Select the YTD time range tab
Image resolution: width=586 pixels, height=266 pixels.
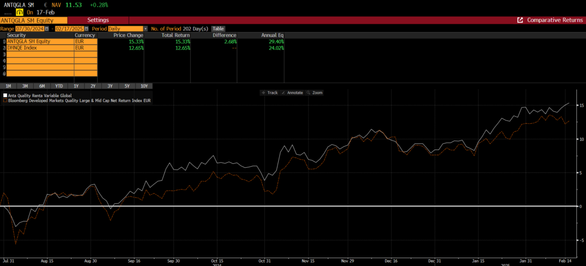tap(59, 86)
